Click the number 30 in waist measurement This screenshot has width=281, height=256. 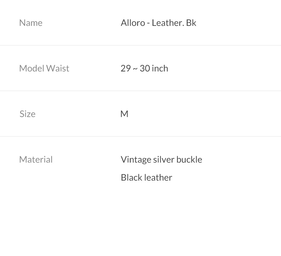point(145,68)
